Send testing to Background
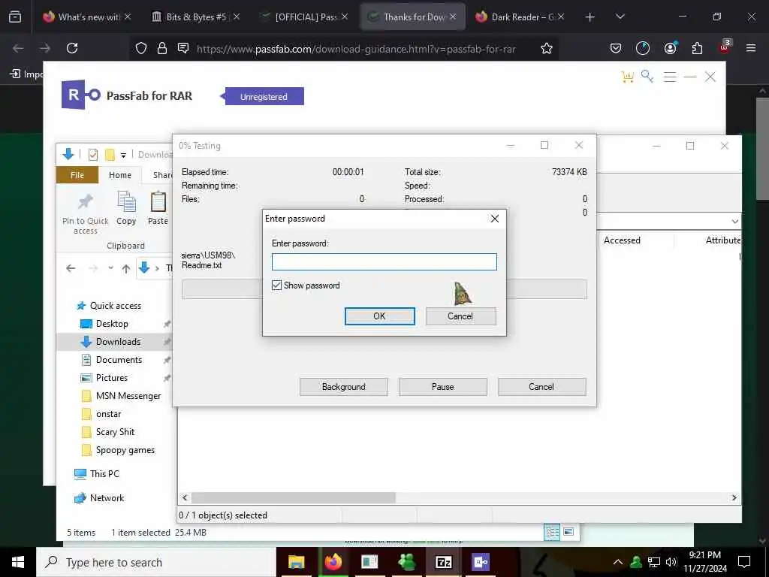769x577 pixels. tap(343, 387)
